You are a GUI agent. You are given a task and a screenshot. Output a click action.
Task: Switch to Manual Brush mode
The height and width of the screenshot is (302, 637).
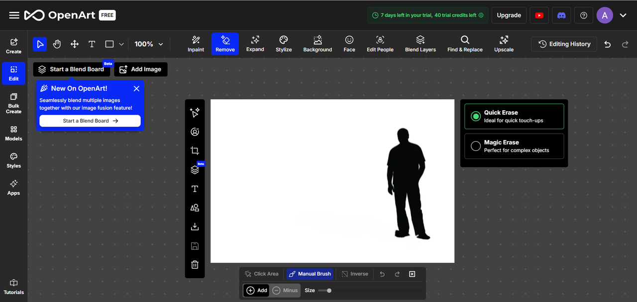[x=310, y=274]
